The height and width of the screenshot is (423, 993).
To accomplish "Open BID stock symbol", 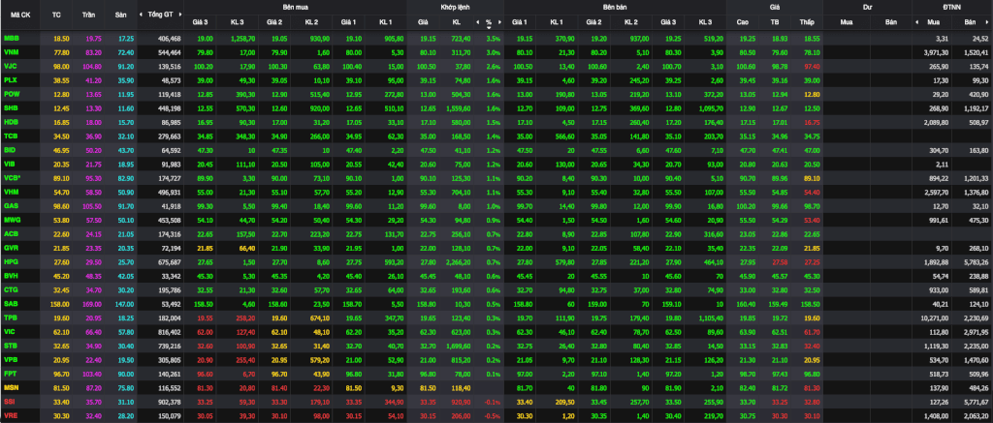I will pyautogui.click(x=10, y=150).
